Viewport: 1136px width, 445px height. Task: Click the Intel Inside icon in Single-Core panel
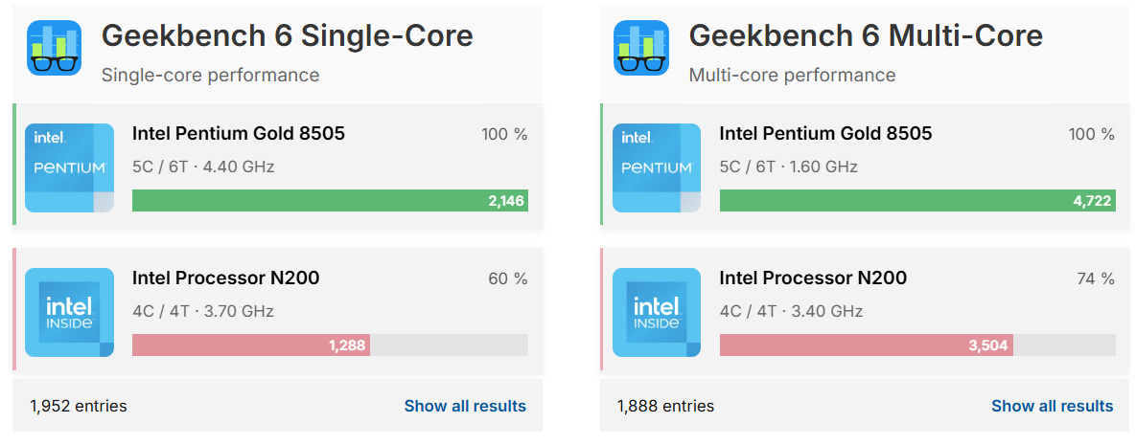click(x=69, y=312)
